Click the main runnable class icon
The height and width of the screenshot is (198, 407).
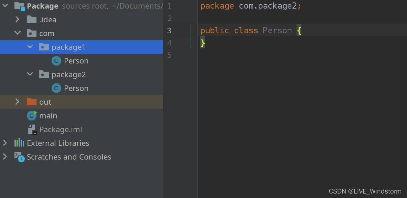32,116
